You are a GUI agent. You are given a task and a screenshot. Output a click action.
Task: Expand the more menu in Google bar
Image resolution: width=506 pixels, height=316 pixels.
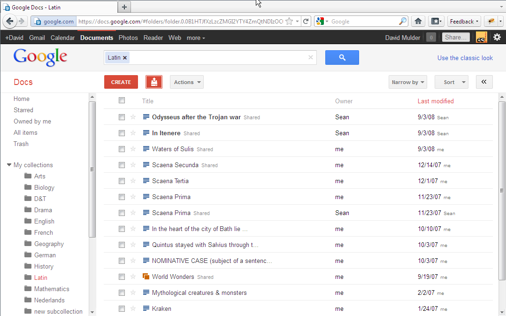click(196, 38)
